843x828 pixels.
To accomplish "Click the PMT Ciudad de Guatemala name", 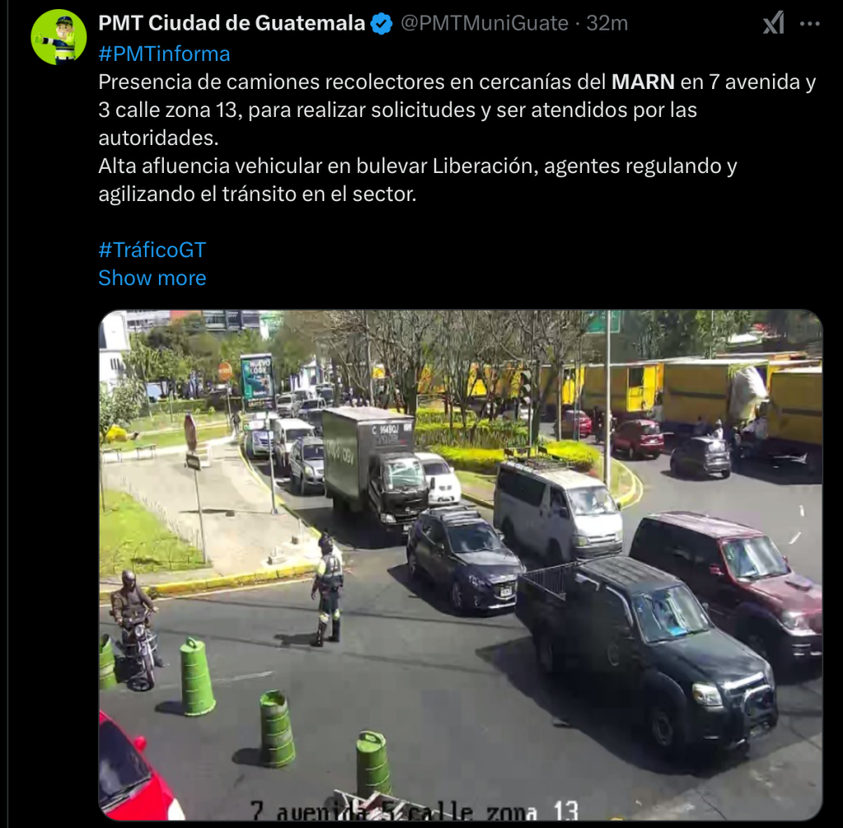I will point(231,23).
